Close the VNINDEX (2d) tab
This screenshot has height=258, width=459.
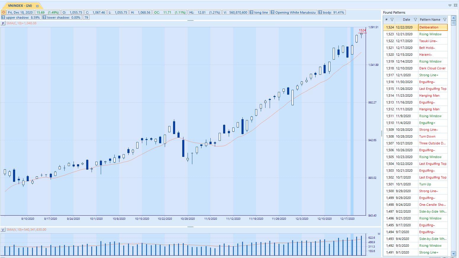[x=37, y=6]
